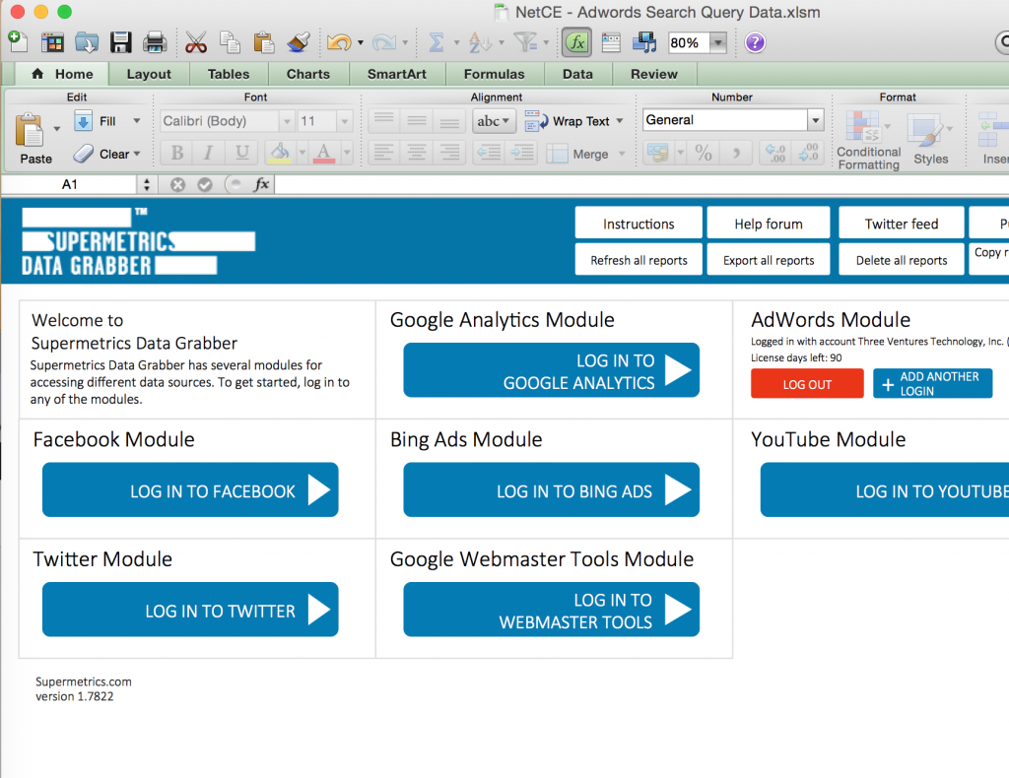Save the workbook with floppy icon
The image size is (1009, 778).
click(120, 43)
